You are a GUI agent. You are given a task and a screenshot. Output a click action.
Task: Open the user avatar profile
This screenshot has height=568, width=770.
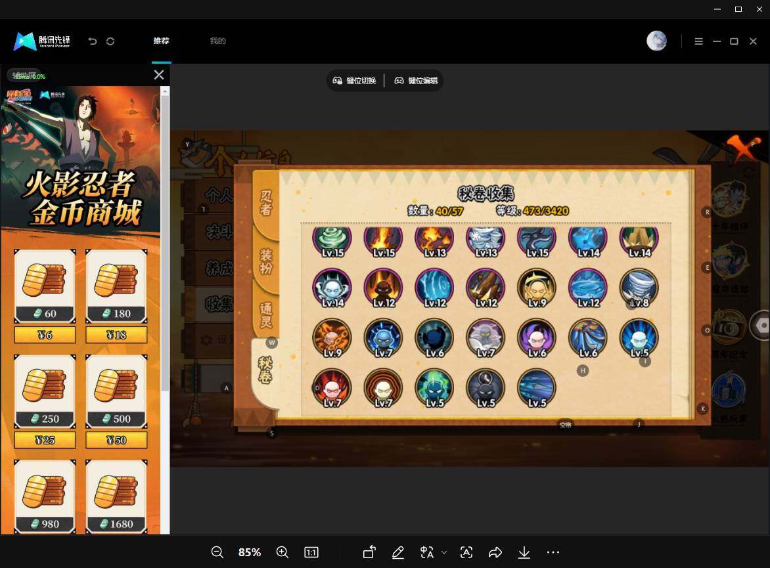(x=656, y=41)
